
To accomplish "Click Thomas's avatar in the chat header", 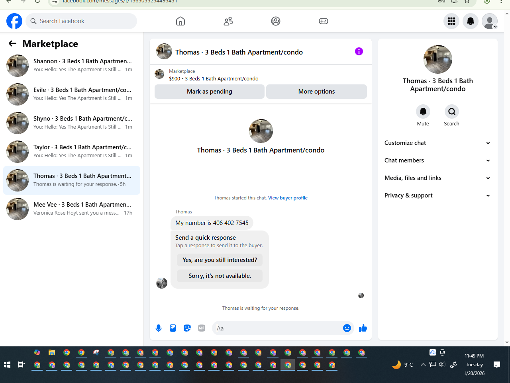I will point(164,51).
